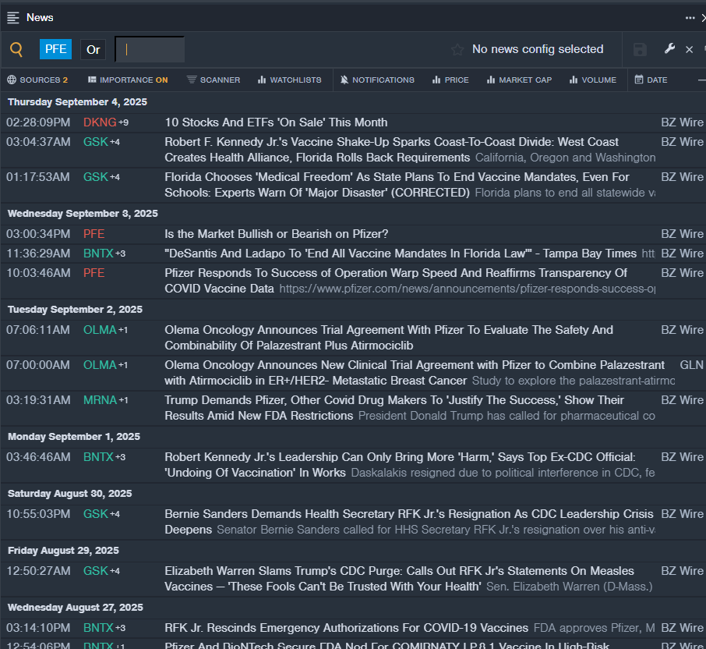Open 'Is the Market Bullish or Bearish on Pfizer?'

[x=277, y=234]
